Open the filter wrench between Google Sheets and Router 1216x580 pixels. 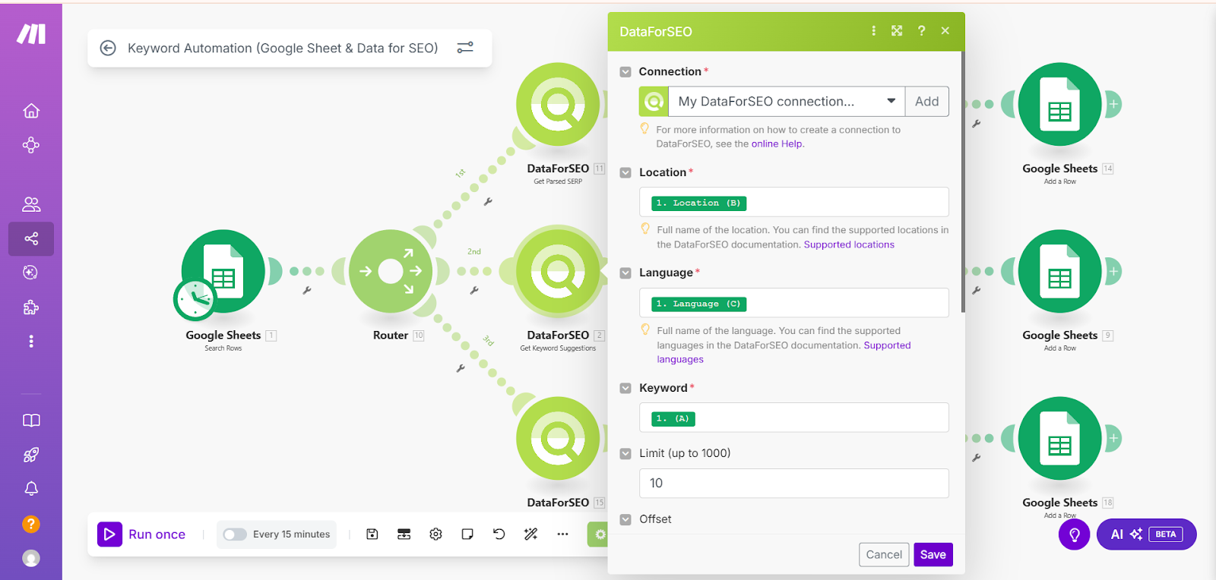pyautogui.click(x=307, y=290)
